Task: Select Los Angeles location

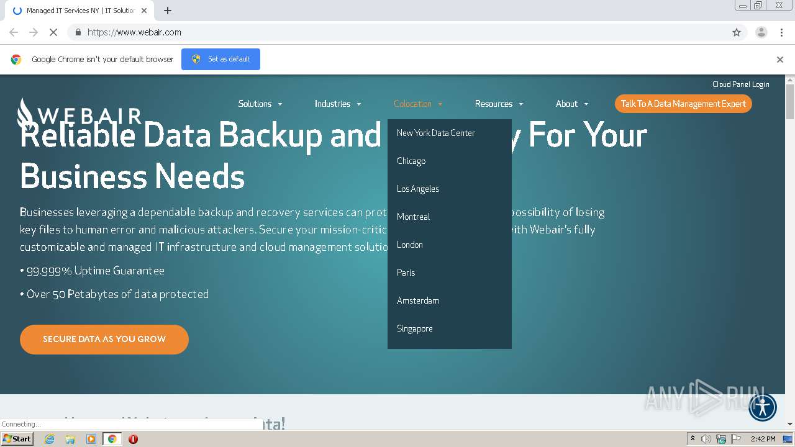Action: 418,189
